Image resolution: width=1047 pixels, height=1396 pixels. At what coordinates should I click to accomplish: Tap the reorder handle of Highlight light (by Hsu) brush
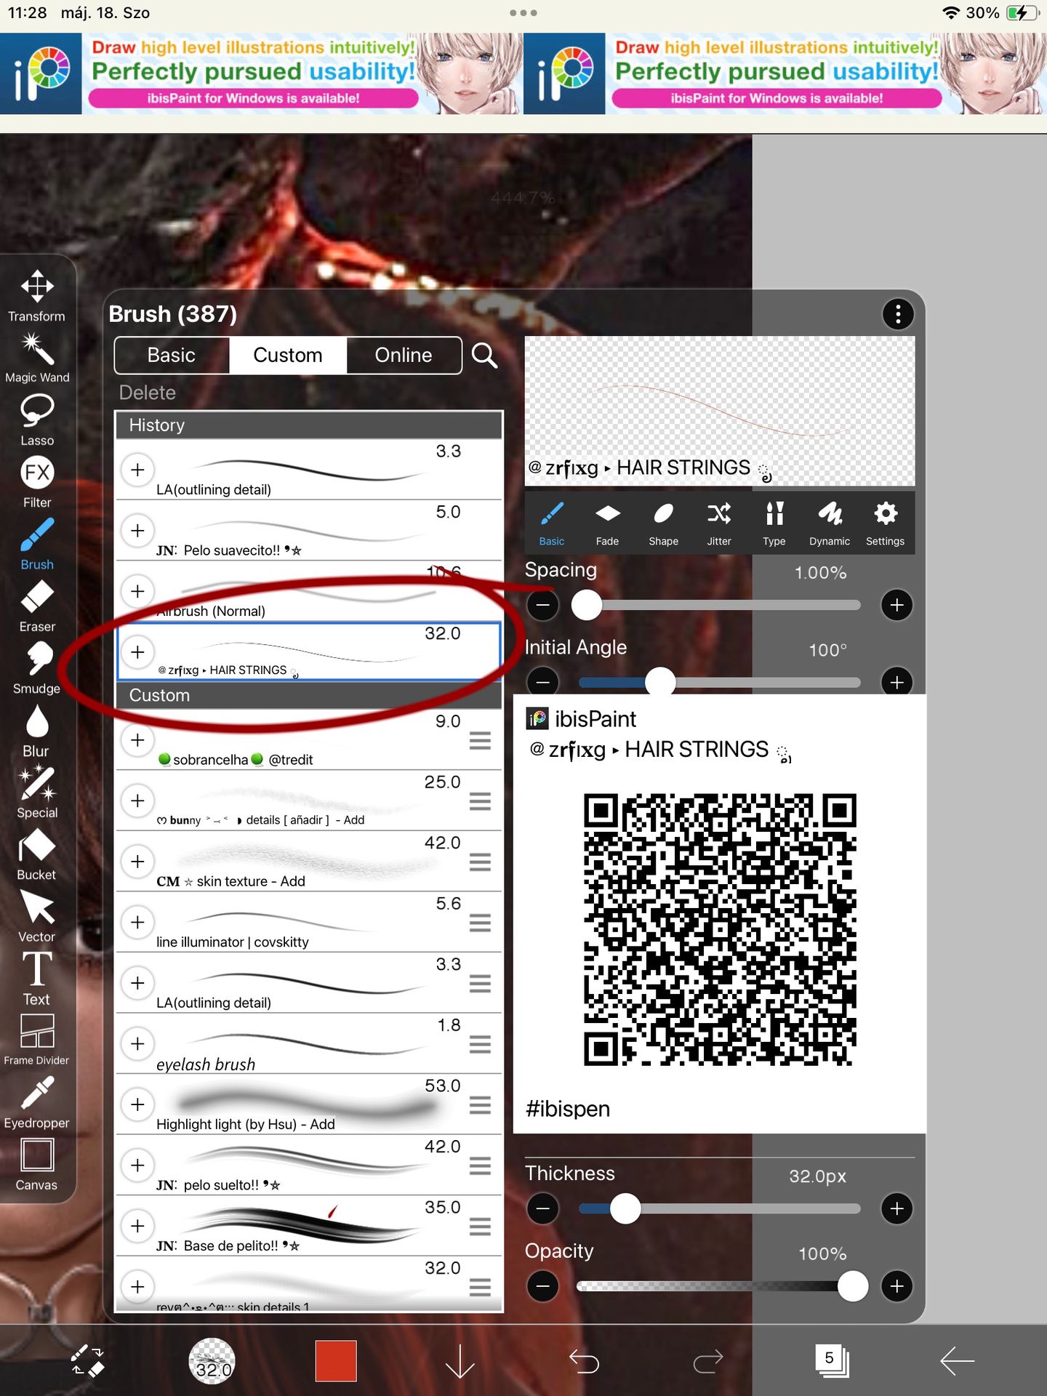pos(480,1106)
